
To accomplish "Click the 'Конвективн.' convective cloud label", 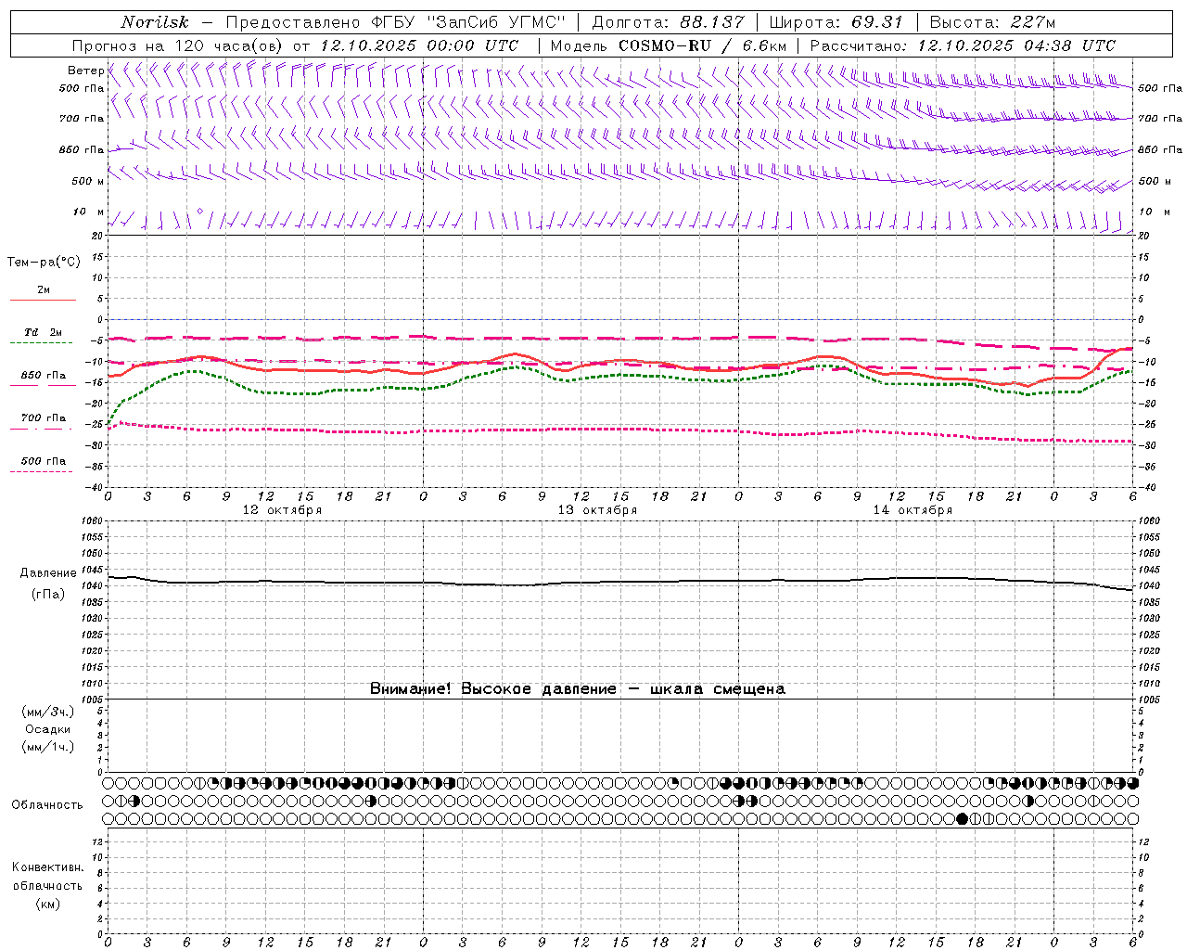I will pos(47,867).
